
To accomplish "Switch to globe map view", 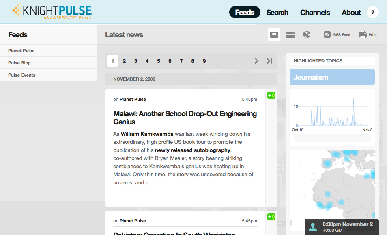I will click(x=307, y=34).
